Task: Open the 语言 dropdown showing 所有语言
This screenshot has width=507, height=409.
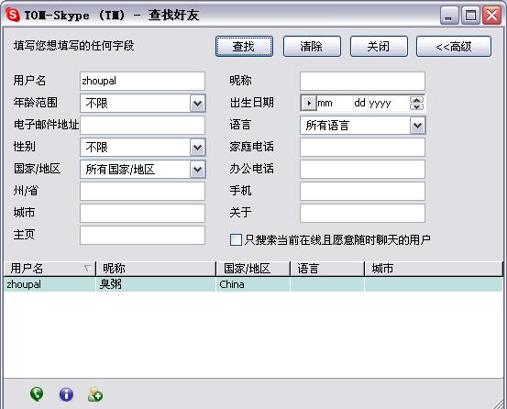Action: (417, 126)
